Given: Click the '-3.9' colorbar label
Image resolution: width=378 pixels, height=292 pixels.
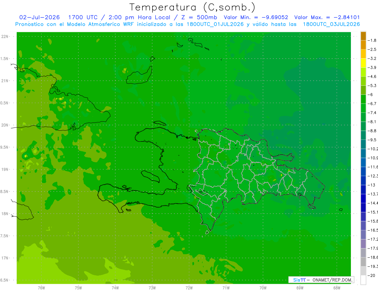Looking at the screenshot, I should pos(372,67).
